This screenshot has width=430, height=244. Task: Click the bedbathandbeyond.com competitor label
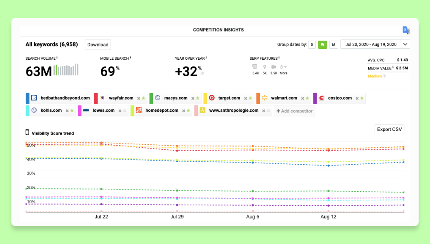65,98
